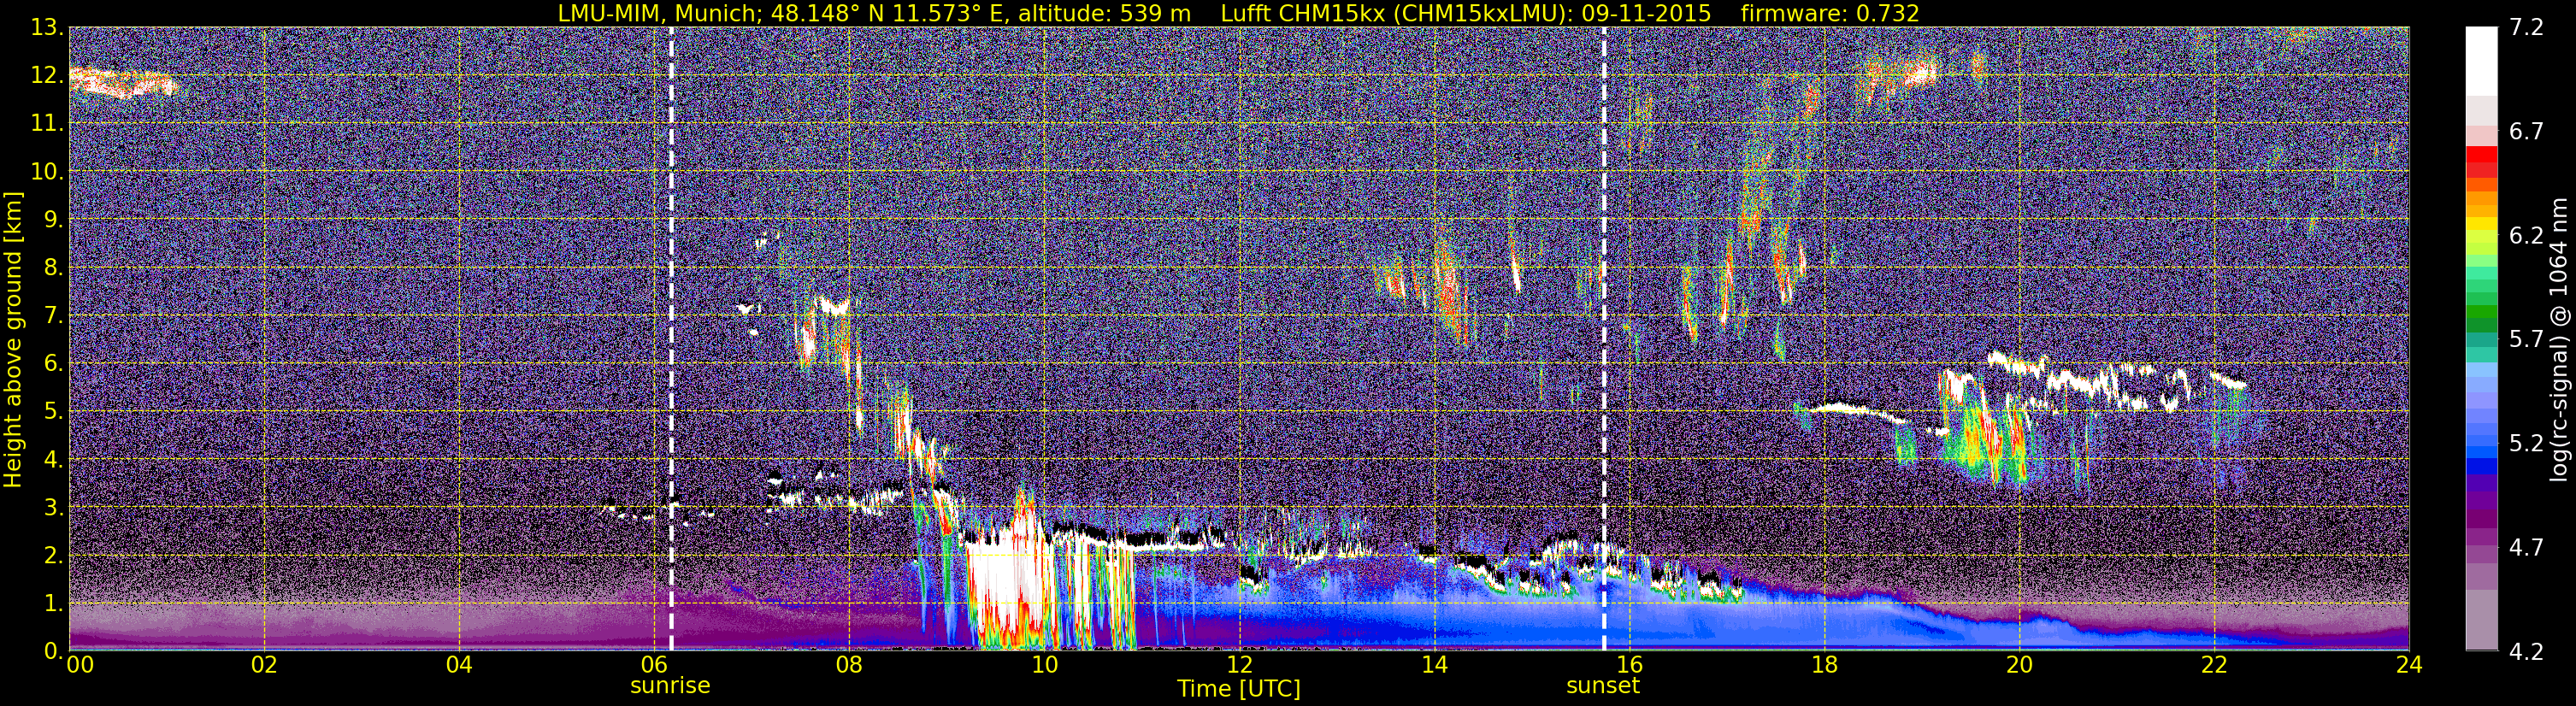The height and width of the screenshot is (706, 2576).
Task: Click the 13. label on the height axis
Action: (47, 28)
